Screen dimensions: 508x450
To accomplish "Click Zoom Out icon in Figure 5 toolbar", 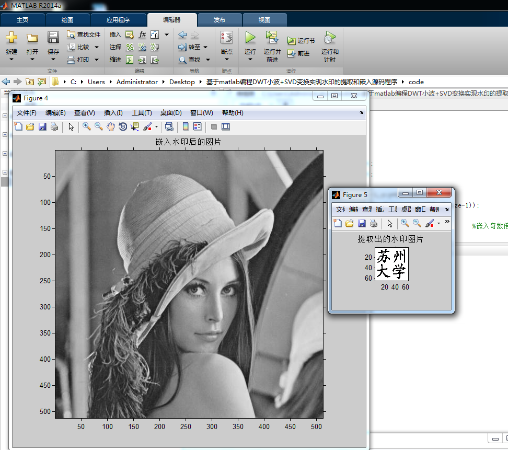I will 417,223.
